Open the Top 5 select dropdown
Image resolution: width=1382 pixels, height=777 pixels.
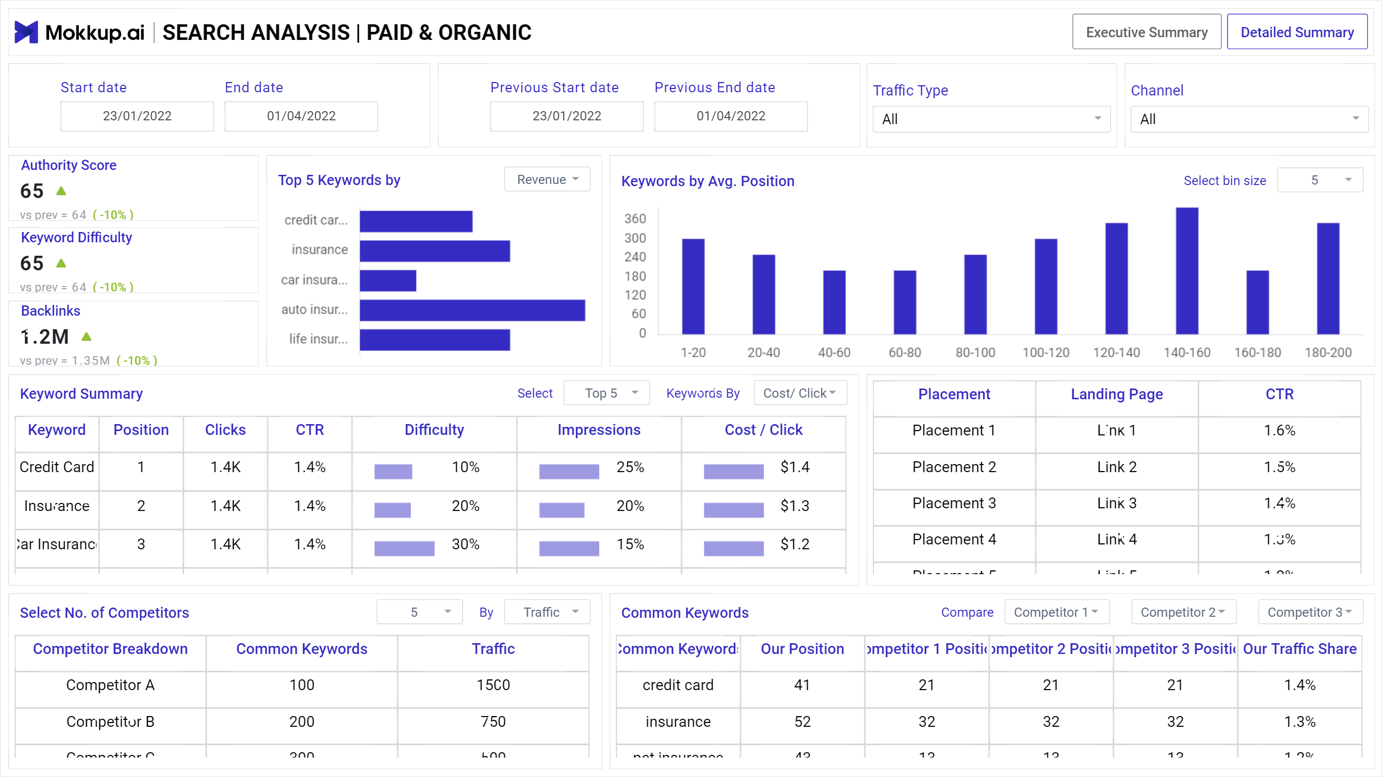607,393
